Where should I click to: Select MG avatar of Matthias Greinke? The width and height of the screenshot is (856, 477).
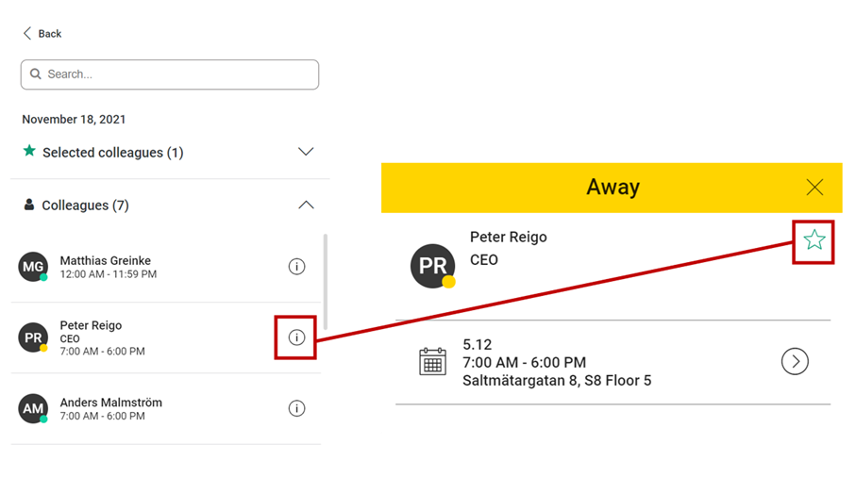(x=33, y=267)
